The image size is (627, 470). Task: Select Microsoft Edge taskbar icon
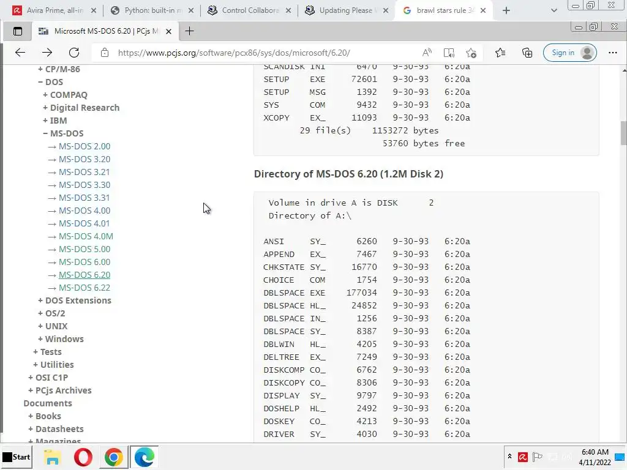pyautogui.click(x=145, y=457)
